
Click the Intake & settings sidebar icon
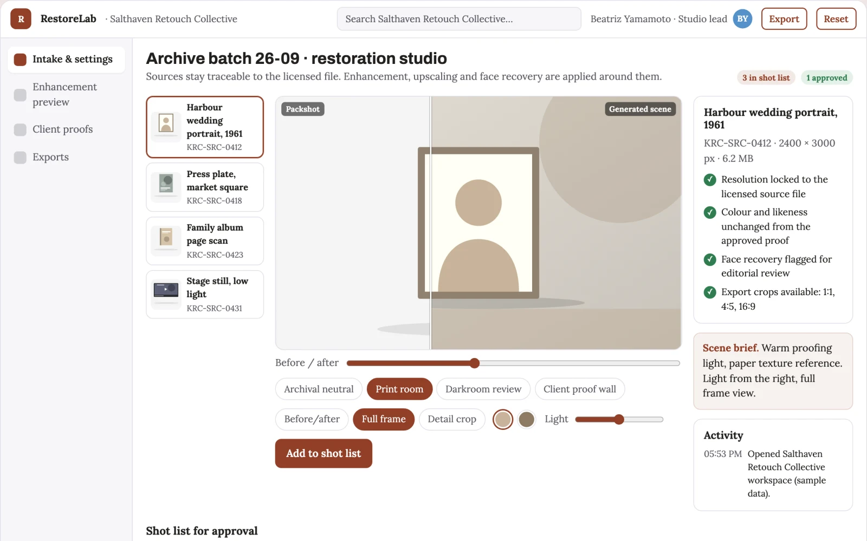[x=20, y=60]
